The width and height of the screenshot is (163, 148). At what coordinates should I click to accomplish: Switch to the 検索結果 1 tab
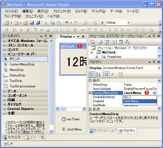[13, 138]
